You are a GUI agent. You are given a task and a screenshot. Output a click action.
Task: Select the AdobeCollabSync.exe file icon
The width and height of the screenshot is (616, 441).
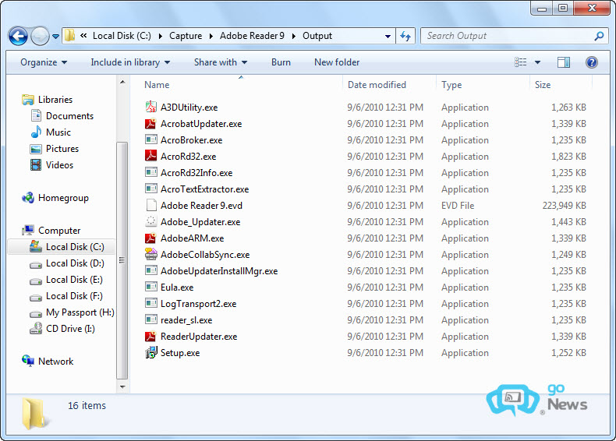[150, 254]
